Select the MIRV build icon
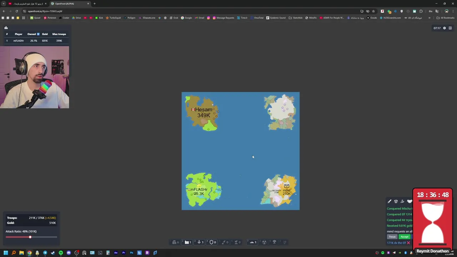 coord(285,242)
